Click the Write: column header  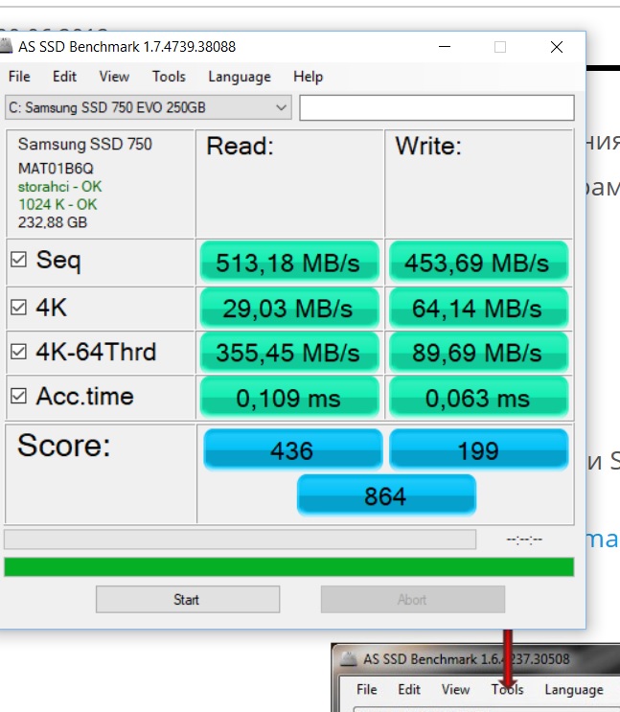[x=428, y=147]
